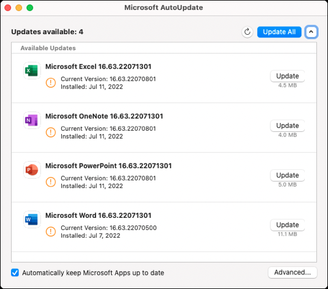Click the Microsoft Excel app icon
Image resolution: width=328 pixels, height=289 pixels.
(x=32, y=71)
